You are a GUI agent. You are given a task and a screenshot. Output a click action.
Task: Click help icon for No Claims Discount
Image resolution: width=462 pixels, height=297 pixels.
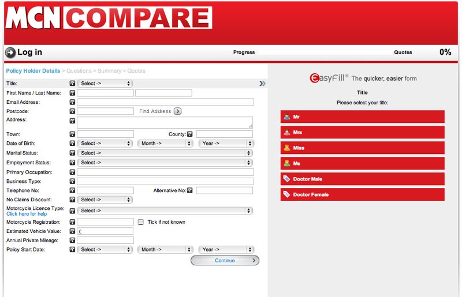(x=72, y=200)
